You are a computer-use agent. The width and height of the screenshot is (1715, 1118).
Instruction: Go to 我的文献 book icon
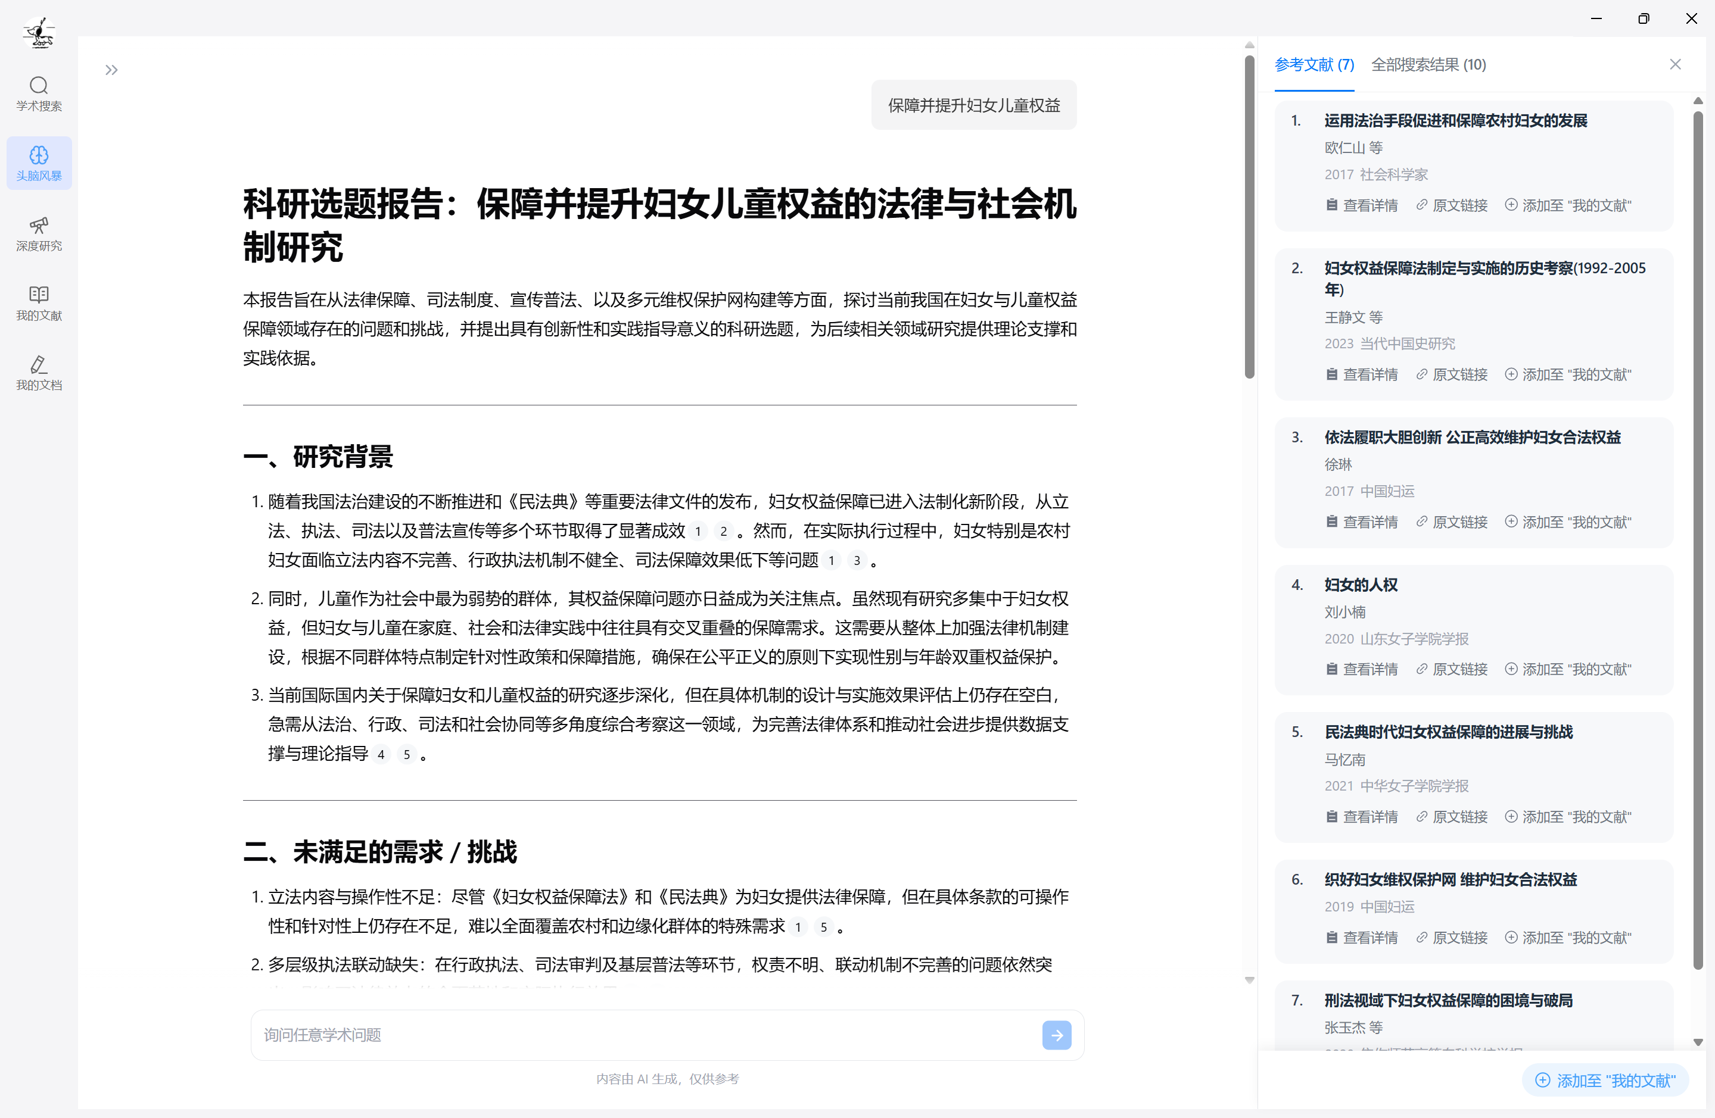[x=39, y=303]
